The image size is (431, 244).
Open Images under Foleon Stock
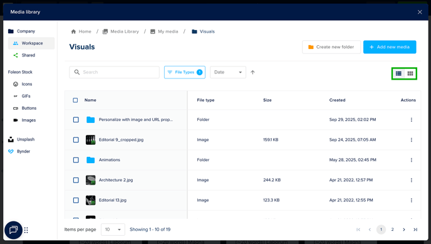[24, 120]
